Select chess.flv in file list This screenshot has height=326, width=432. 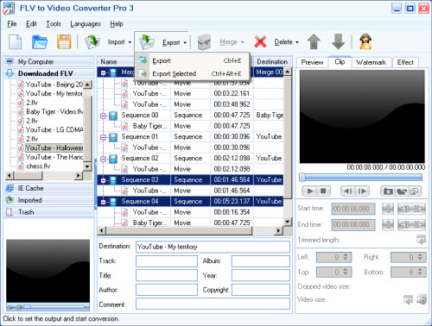tap(38, 166)
